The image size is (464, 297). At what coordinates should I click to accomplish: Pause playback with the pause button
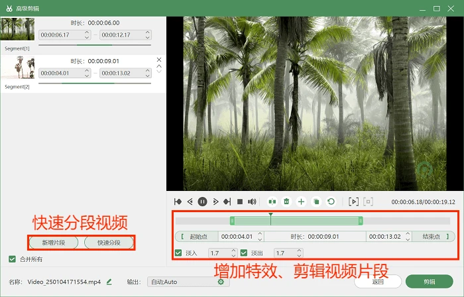tap(202, 202)
